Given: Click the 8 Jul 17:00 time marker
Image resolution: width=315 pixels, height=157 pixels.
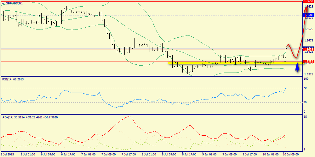Looking at the screenshot, I should (189, 154).
